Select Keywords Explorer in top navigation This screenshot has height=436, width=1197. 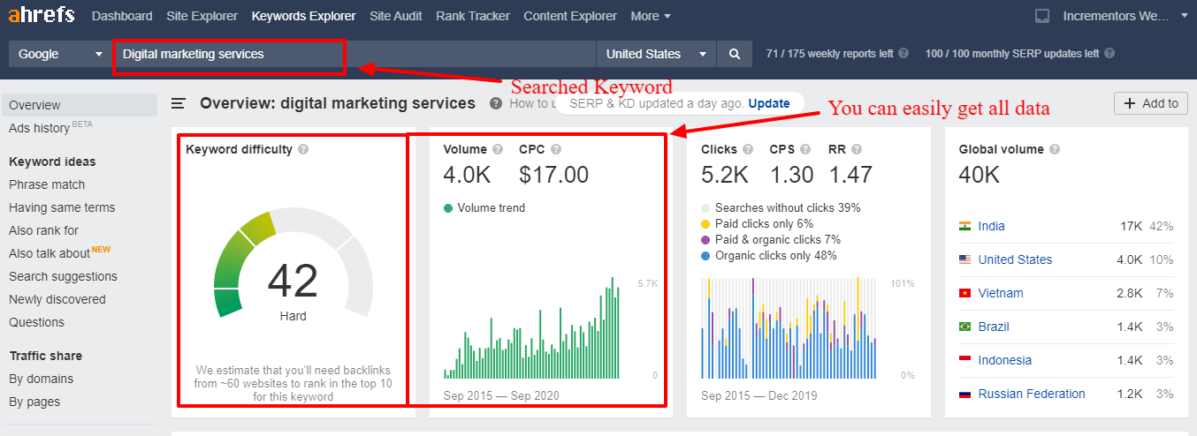pyautogui.click(x=303, y=16)
